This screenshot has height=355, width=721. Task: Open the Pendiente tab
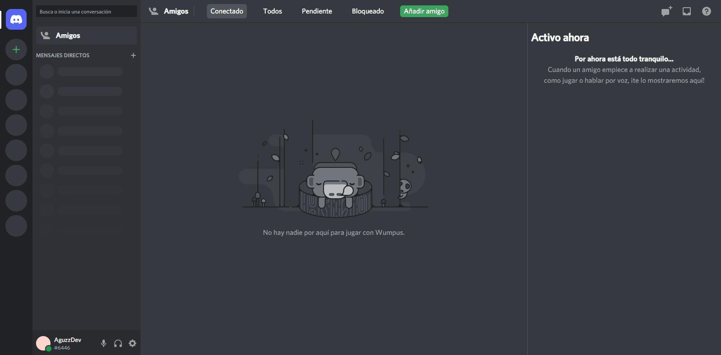click(x=317, y=11)
